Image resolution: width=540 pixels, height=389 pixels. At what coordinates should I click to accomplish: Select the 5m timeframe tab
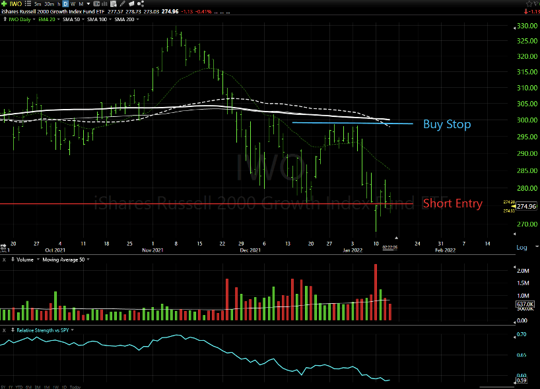click(38, 4)
